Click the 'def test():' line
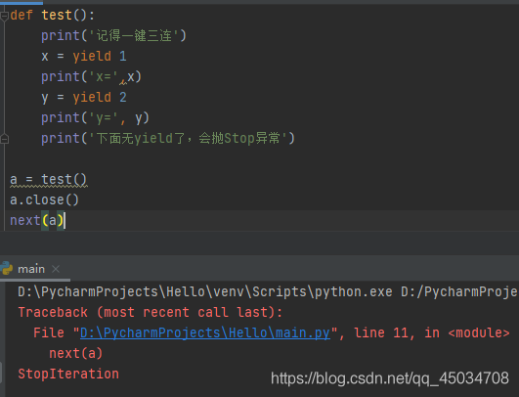Image resolution: width=519 pixels, height=397 pixels. click(53, 16)
